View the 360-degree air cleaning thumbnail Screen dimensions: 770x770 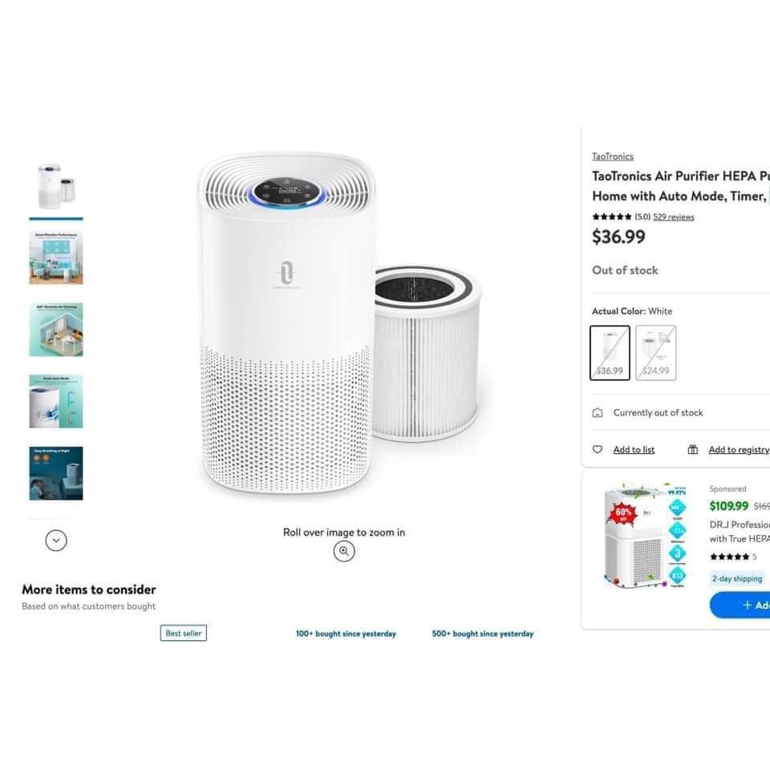click(x=56, y=330)
